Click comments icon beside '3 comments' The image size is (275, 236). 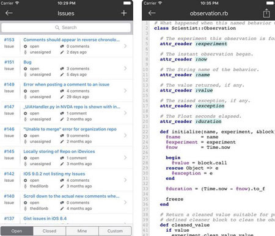click(62, 69)
